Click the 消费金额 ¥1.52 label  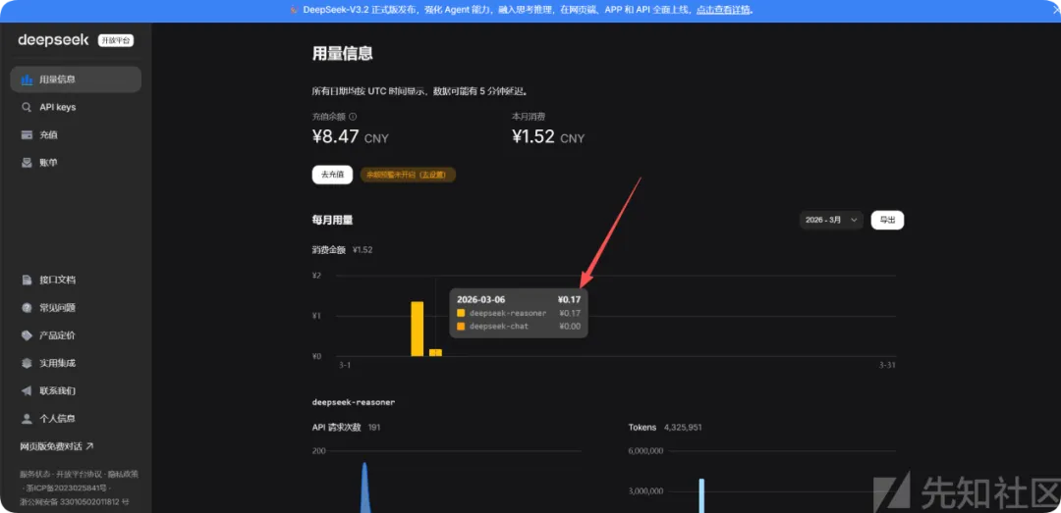point(343,250)
